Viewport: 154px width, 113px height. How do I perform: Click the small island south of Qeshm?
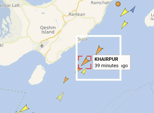(x=37, y=75)
